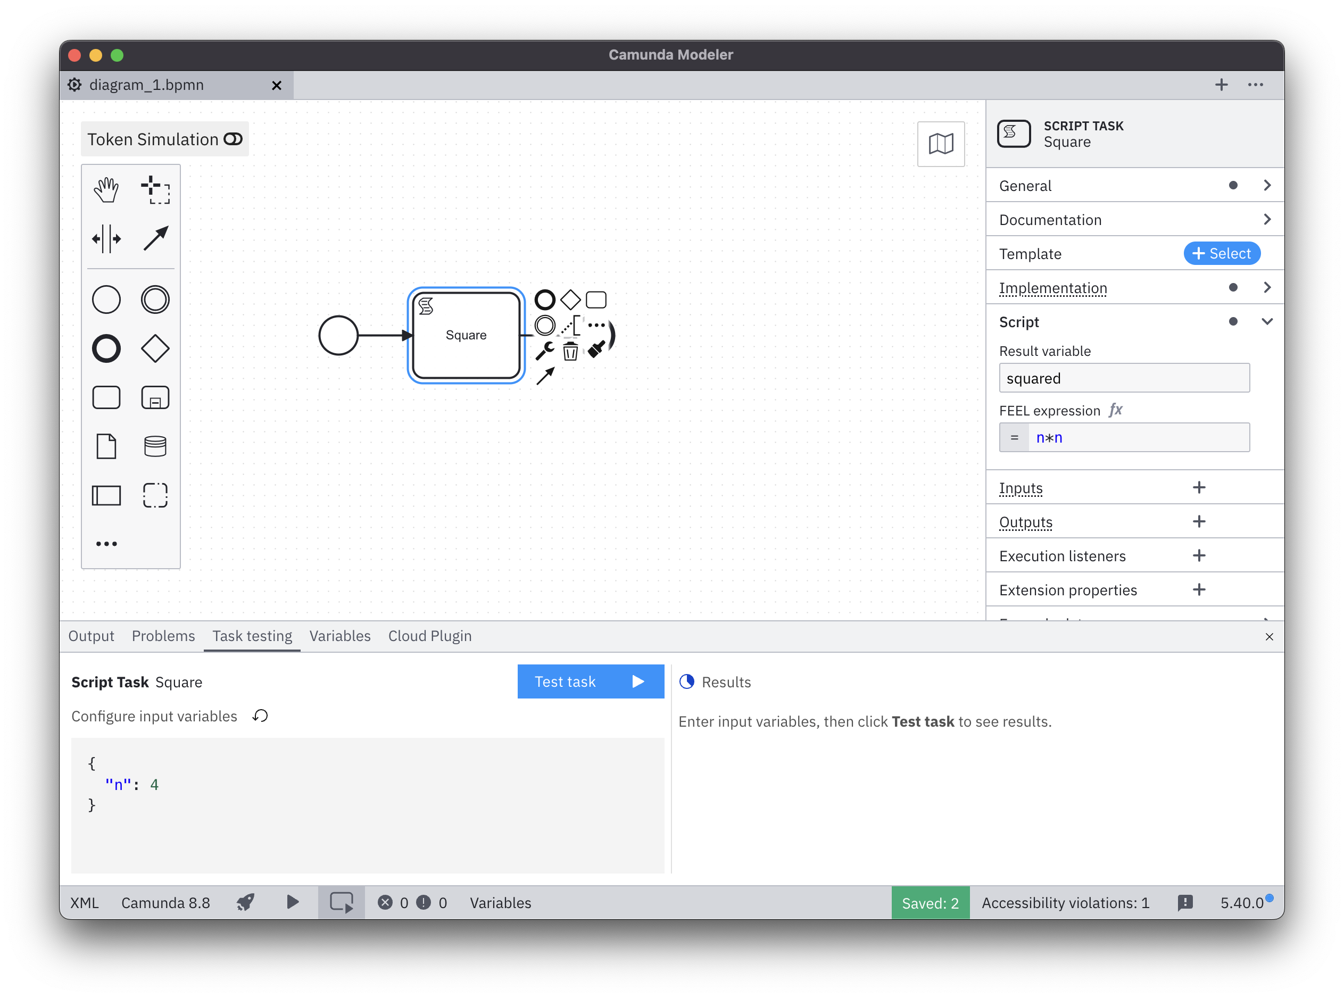1344x998 pixels.
Task: Toggle FEEL expression fx mode
Action: point(1115,410)
